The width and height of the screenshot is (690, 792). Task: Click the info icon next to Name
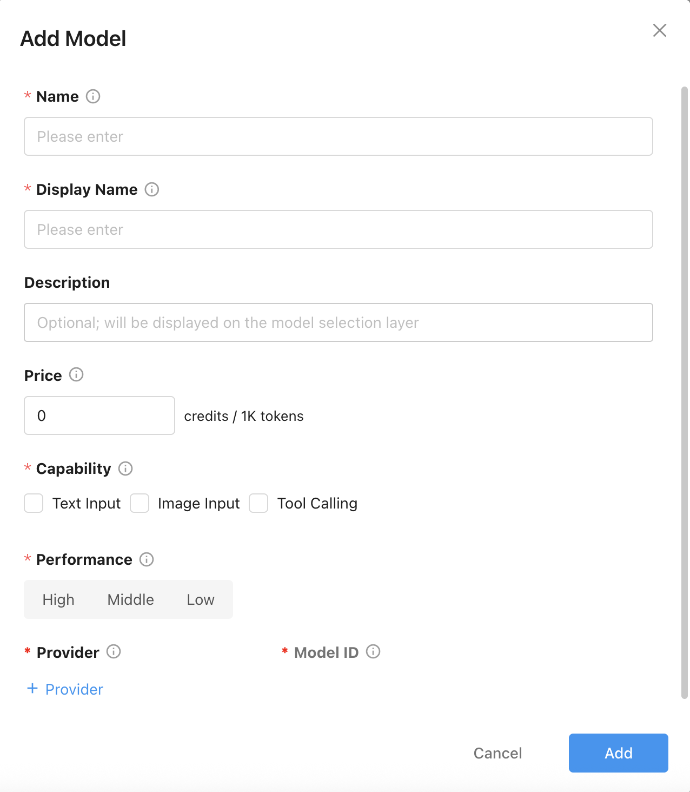pos(93,96)
